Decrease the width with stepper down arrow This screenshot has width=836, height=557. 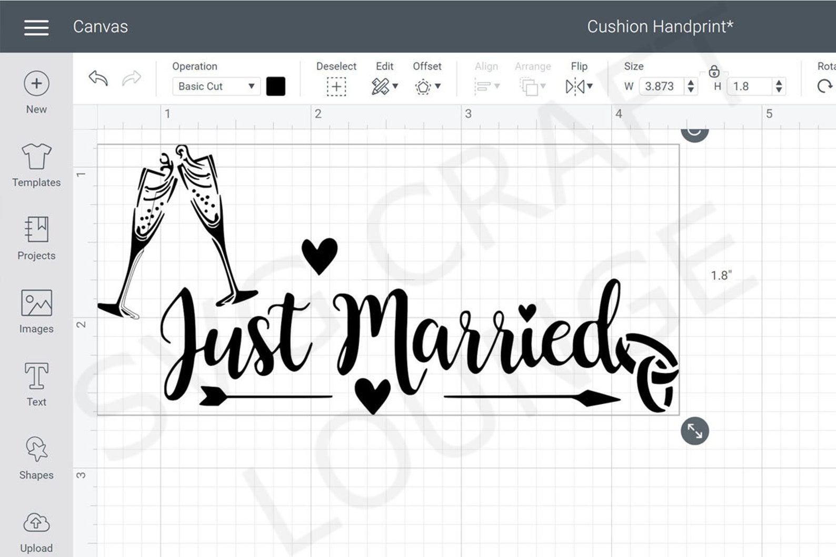691,91
